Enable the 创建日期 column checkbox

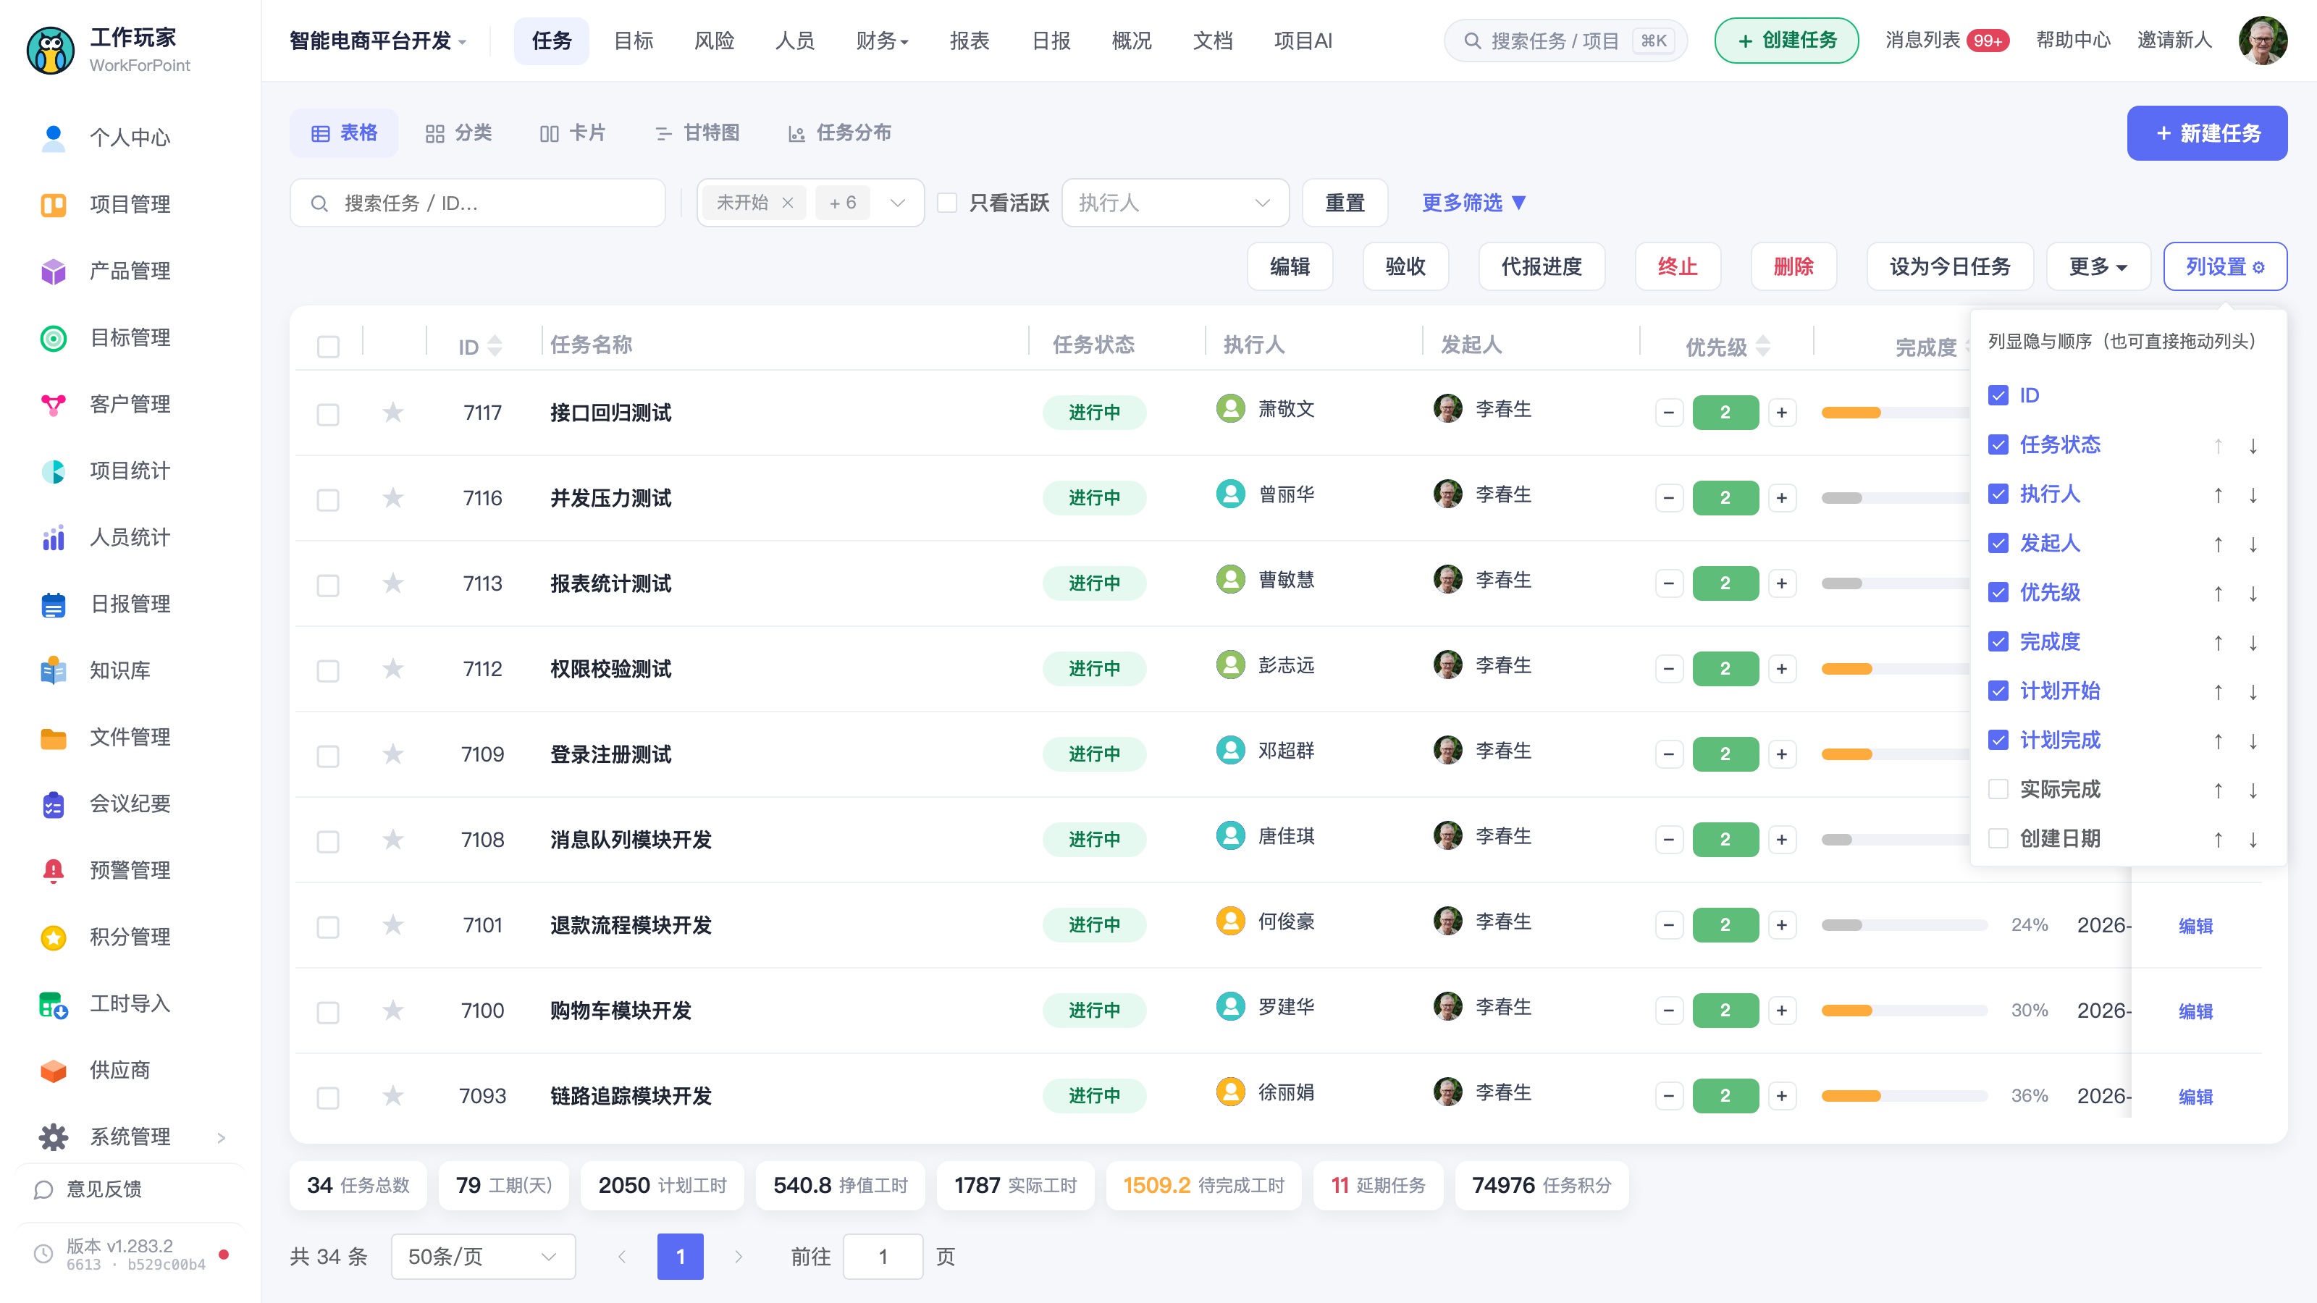coord(1998,838)
